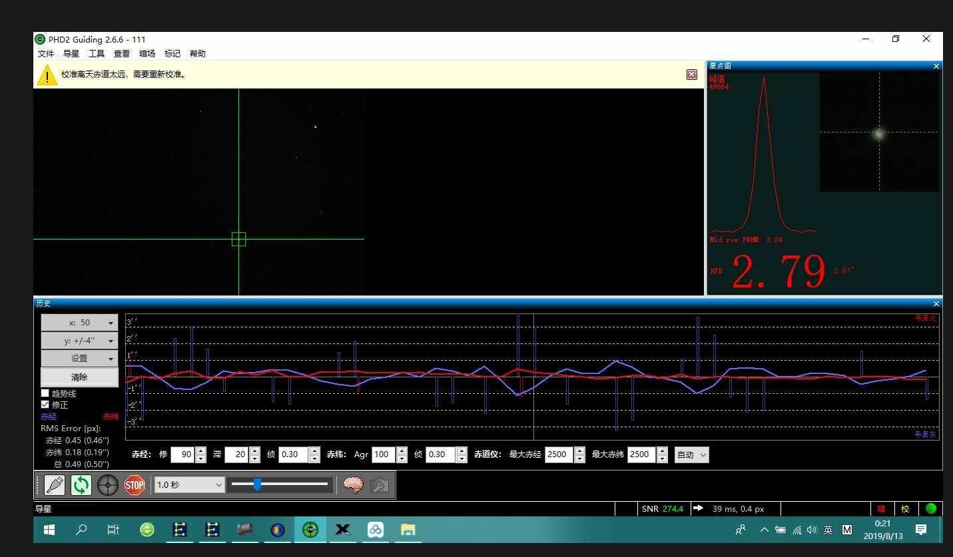Close the history (历史) graph panel

click(x=936, y=303)
